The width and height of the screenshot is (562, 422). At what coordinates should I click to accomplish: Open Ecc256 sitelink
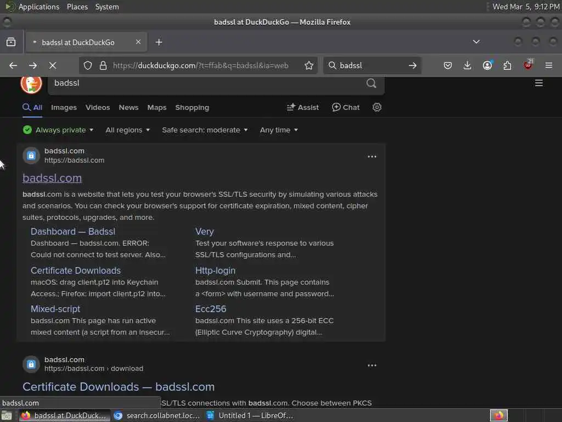point(211,309)
